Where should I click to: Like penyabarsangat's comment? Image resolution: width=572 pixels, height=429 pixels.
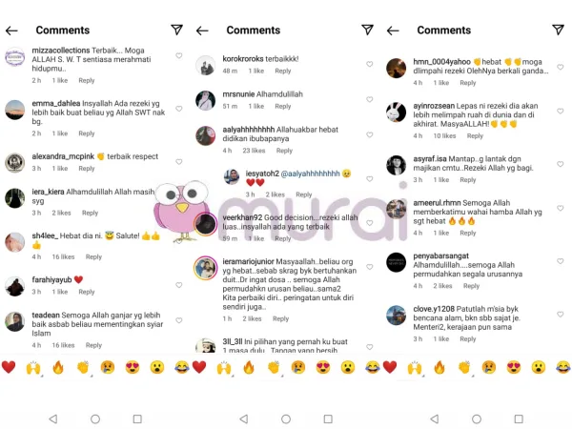coord(561,261)
